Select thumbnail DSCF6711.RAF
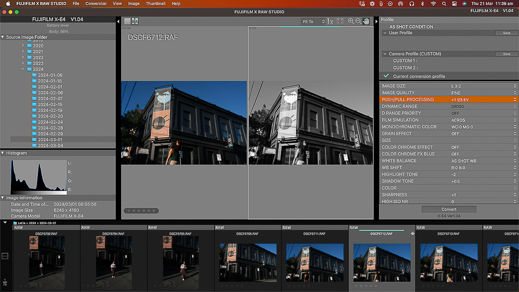This screenshot has height=292, width=519. (315, 263)
